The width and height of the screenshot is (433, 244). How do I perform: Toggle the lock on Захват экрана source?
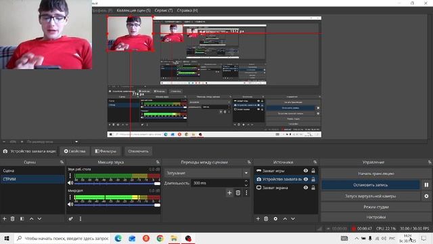pos(313,188)
